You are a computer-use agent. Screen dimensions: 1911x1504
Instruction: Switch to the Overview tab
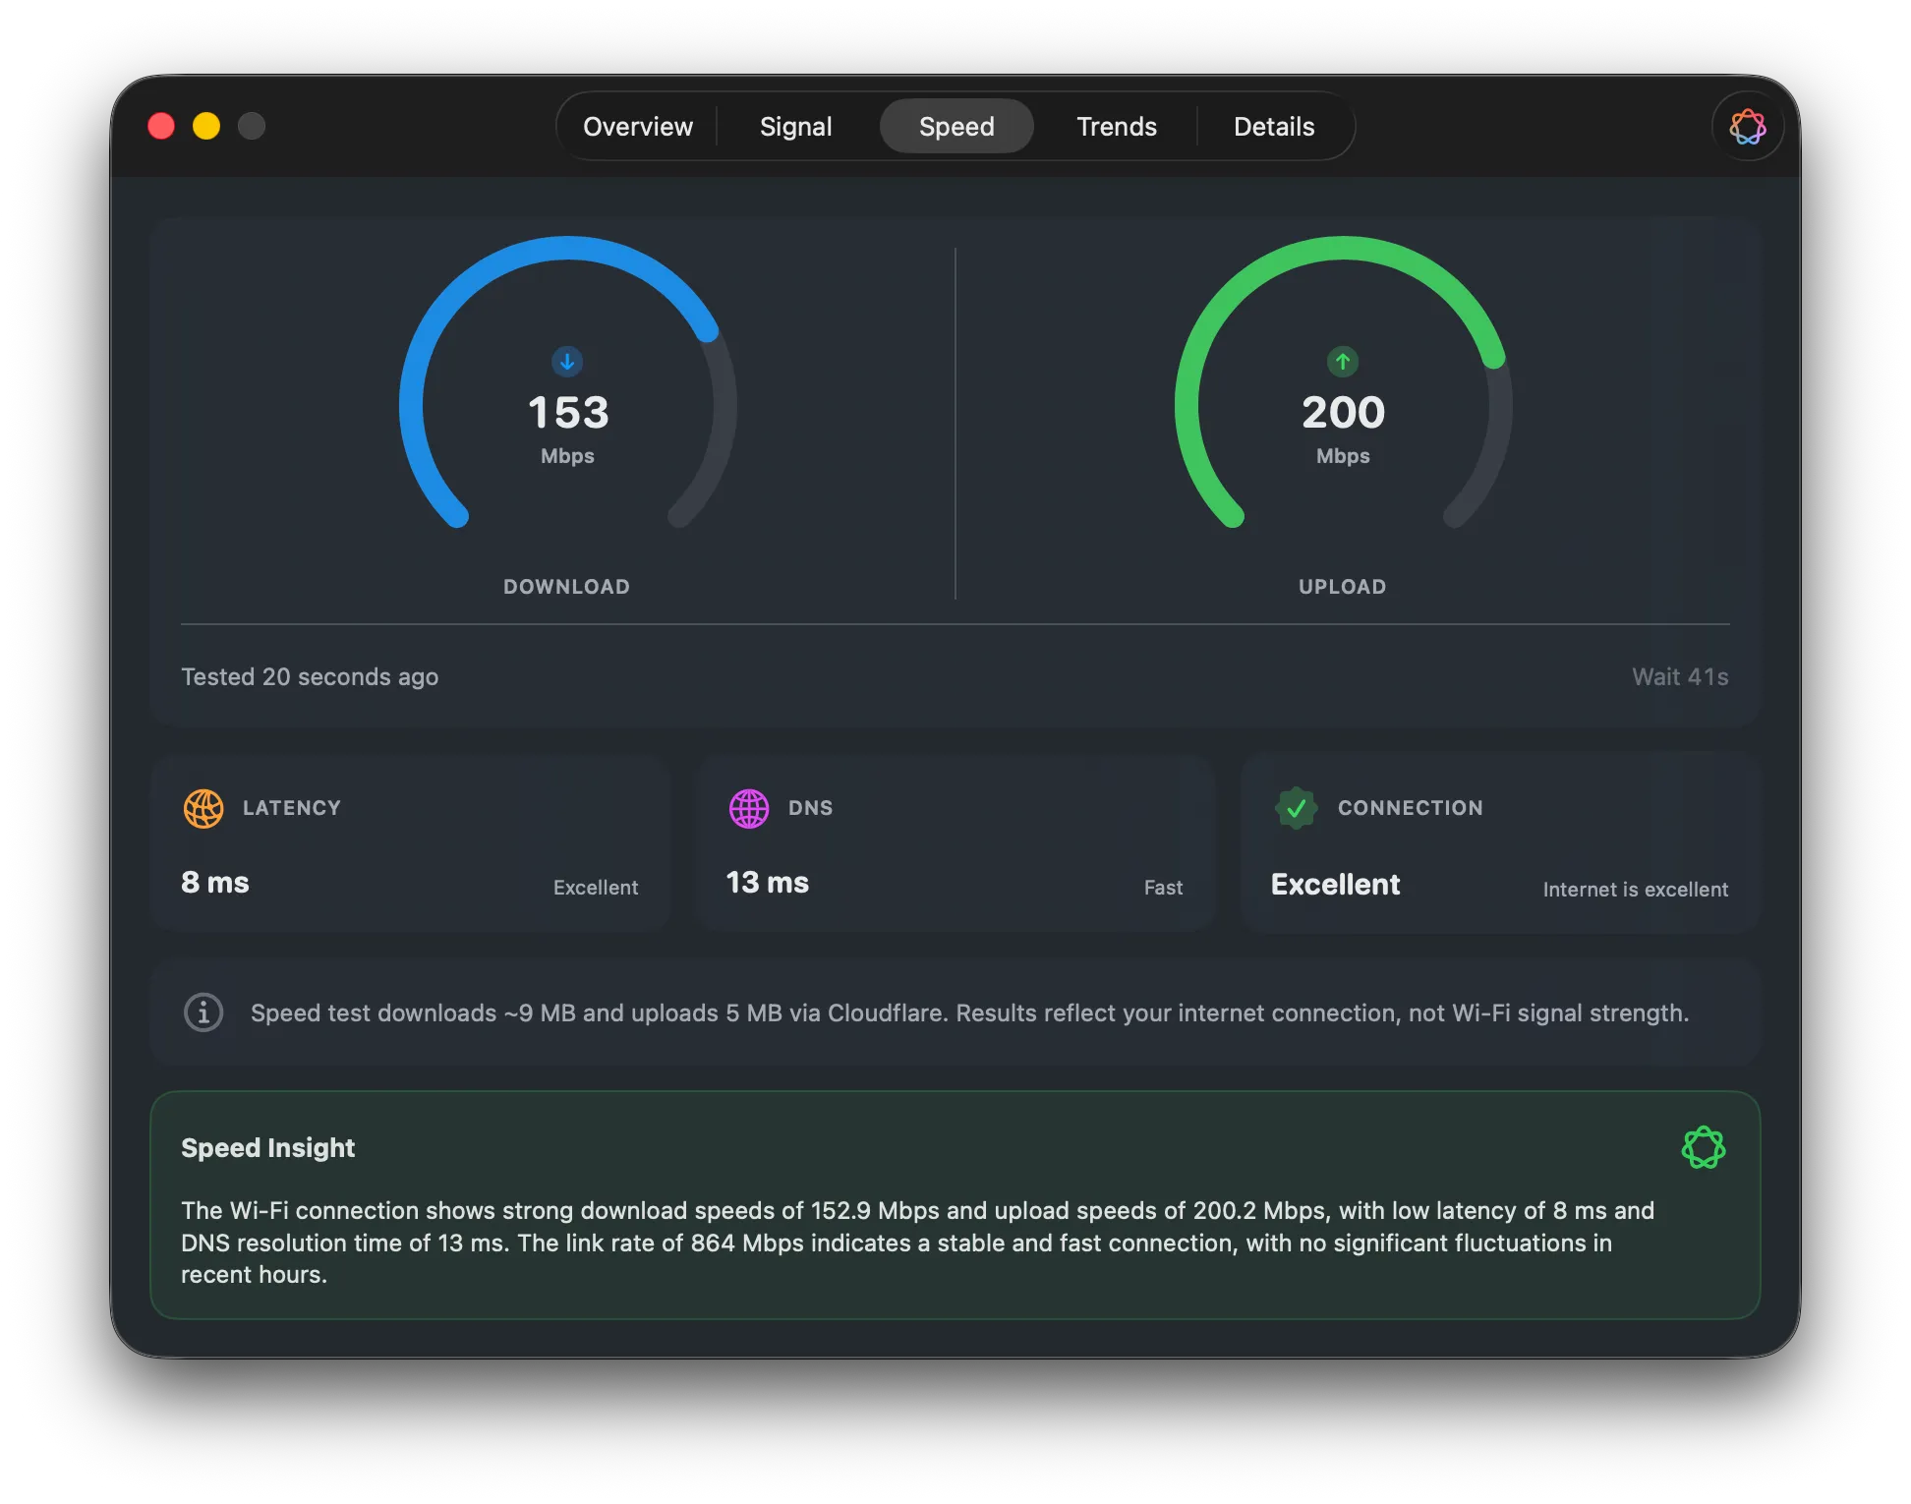637,126
